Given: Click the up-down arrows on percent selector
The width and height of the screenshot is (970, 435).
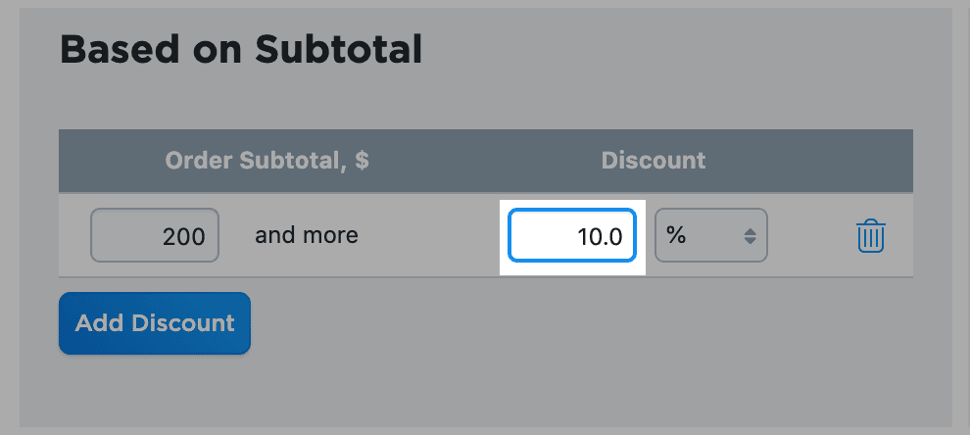Looking at the screenshot, I should coord(750,236).
